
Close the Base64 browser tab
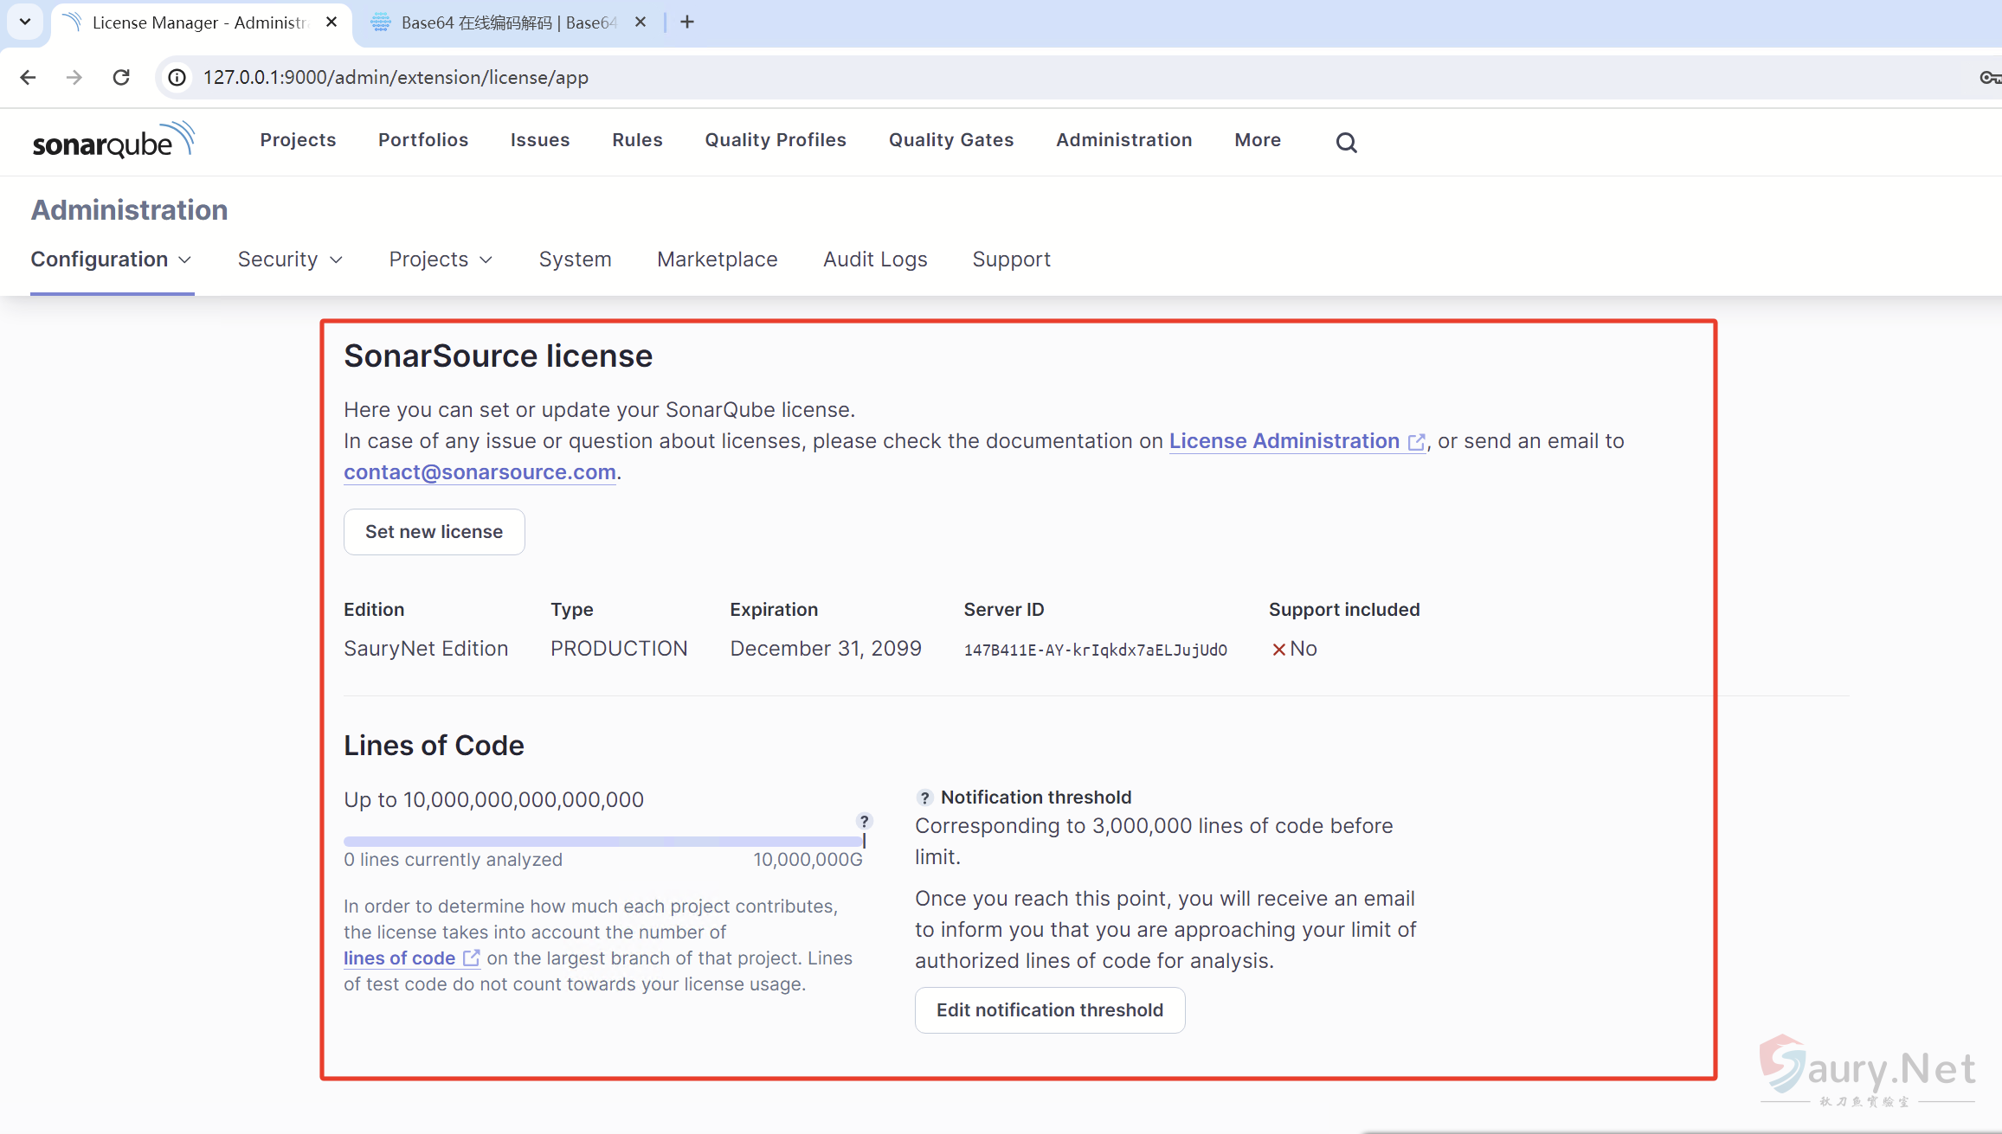pos(641,22)
